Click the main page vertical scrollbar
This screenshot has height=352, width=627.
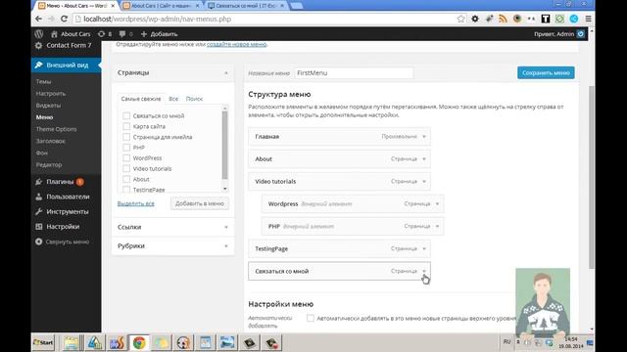click(x=592, y=177)
